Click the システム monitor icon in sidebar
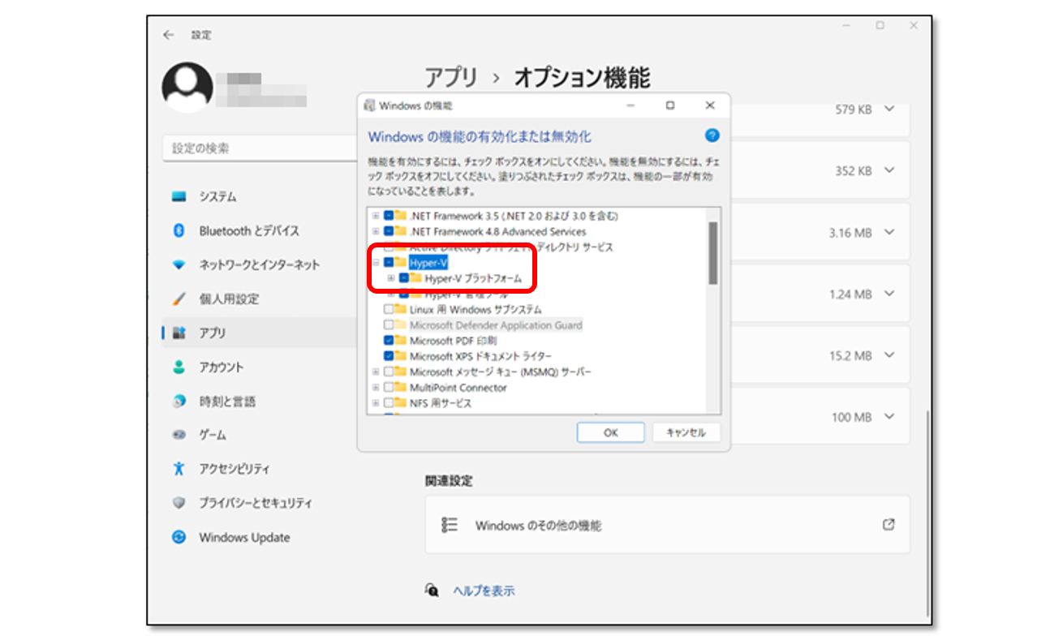Screen dimensions: 1063x640 pyautogui.click(x=179, y=197)
